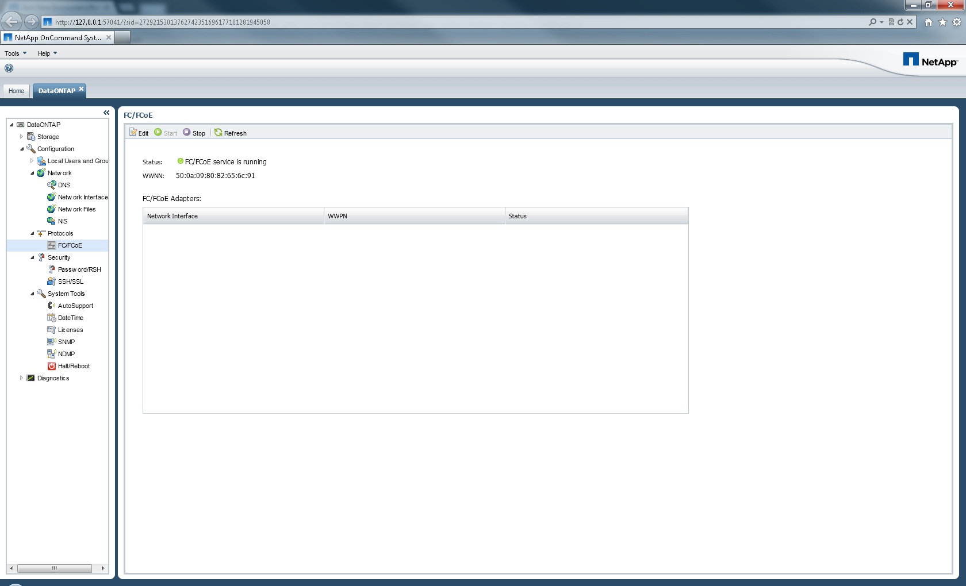Click the FC/FCoE protocol icon in tree
The image size is (966, 586).
[52, 245]
